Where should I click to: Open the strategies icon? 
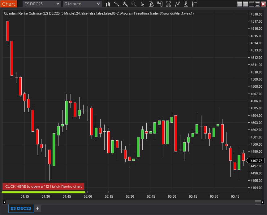[x=177, y=4]
